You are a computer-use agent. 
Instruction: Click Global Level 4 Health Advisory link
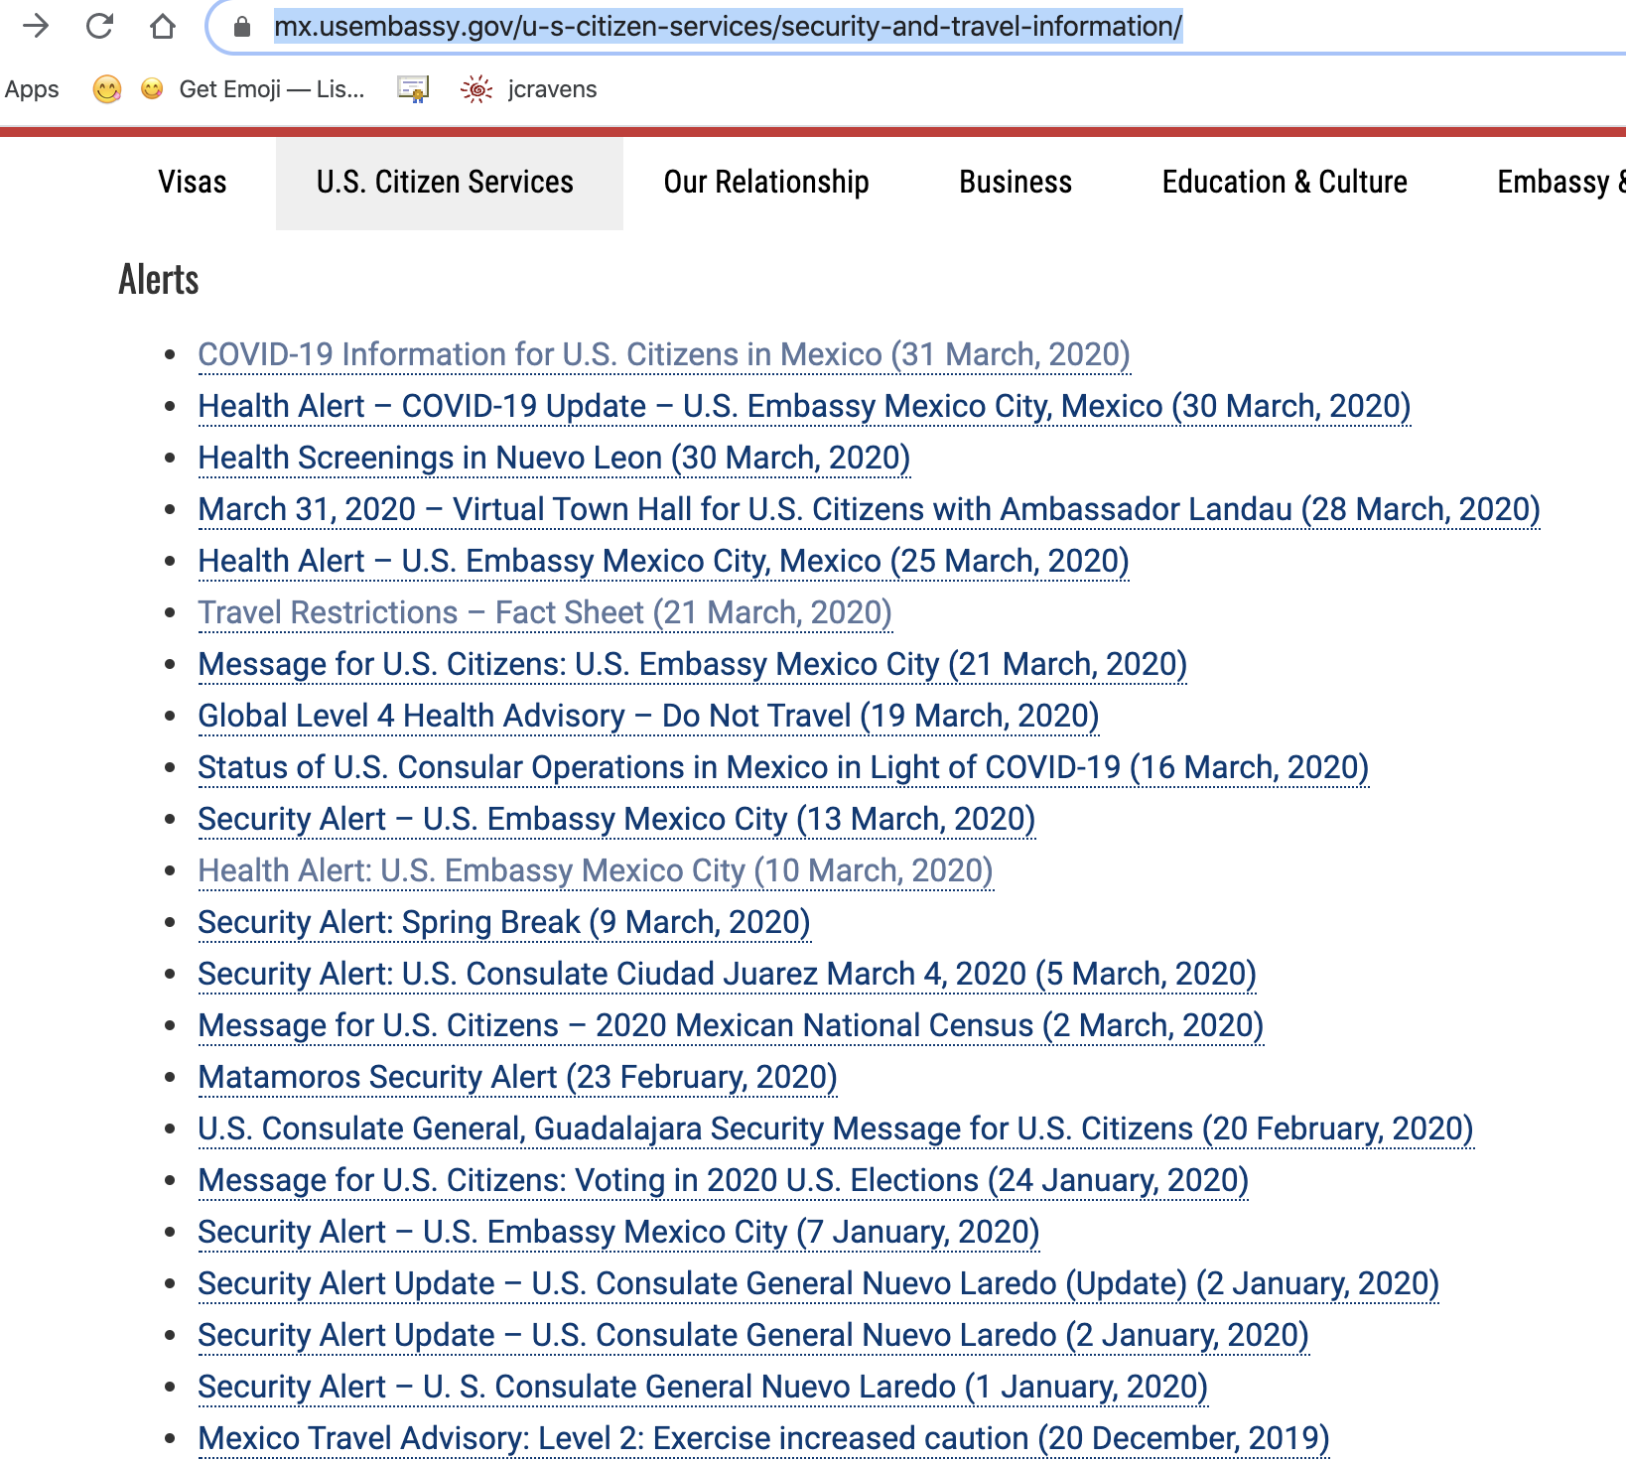tap(647, 716)
